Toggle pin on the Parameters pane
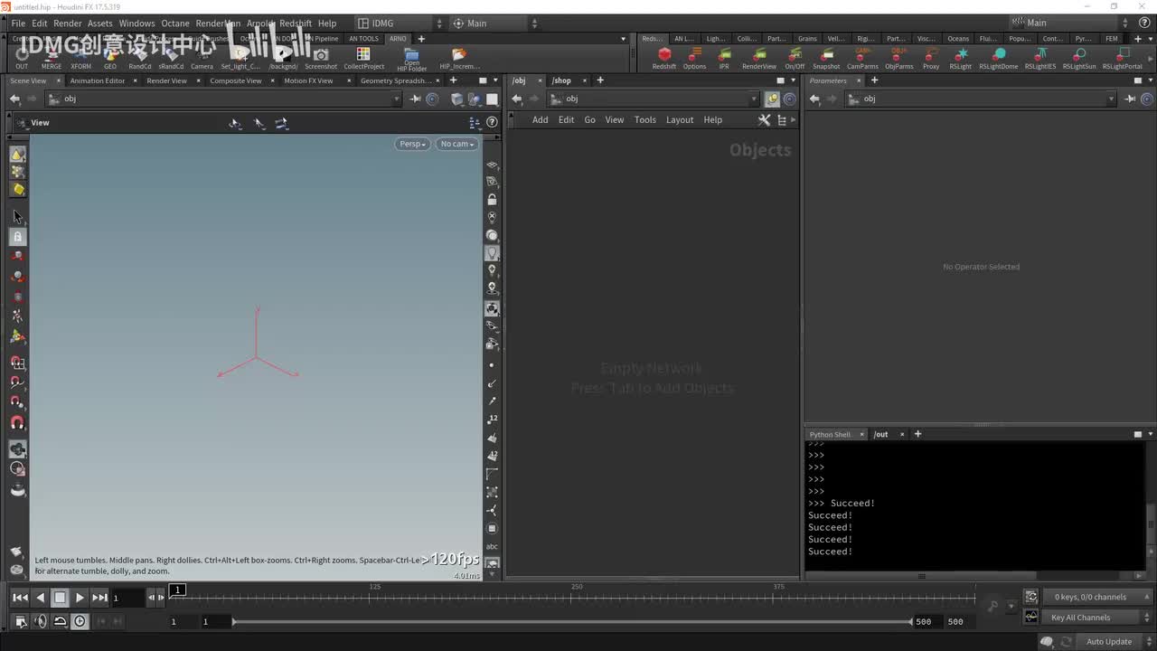This screenshot has width=1157, height=651. (x=1131, y=99)
